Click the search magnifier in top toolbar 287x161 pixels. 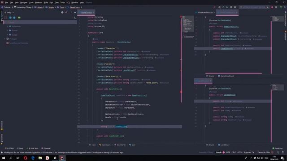[x=285, y=7]
